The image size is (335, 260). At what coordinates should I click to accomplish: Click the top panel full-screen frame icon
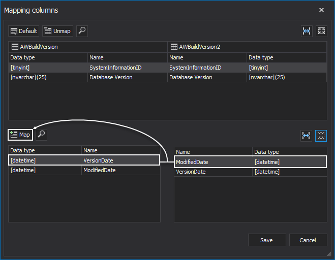(321, 31)
